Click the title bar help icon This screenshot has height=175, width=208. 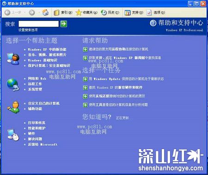(4, 3)
